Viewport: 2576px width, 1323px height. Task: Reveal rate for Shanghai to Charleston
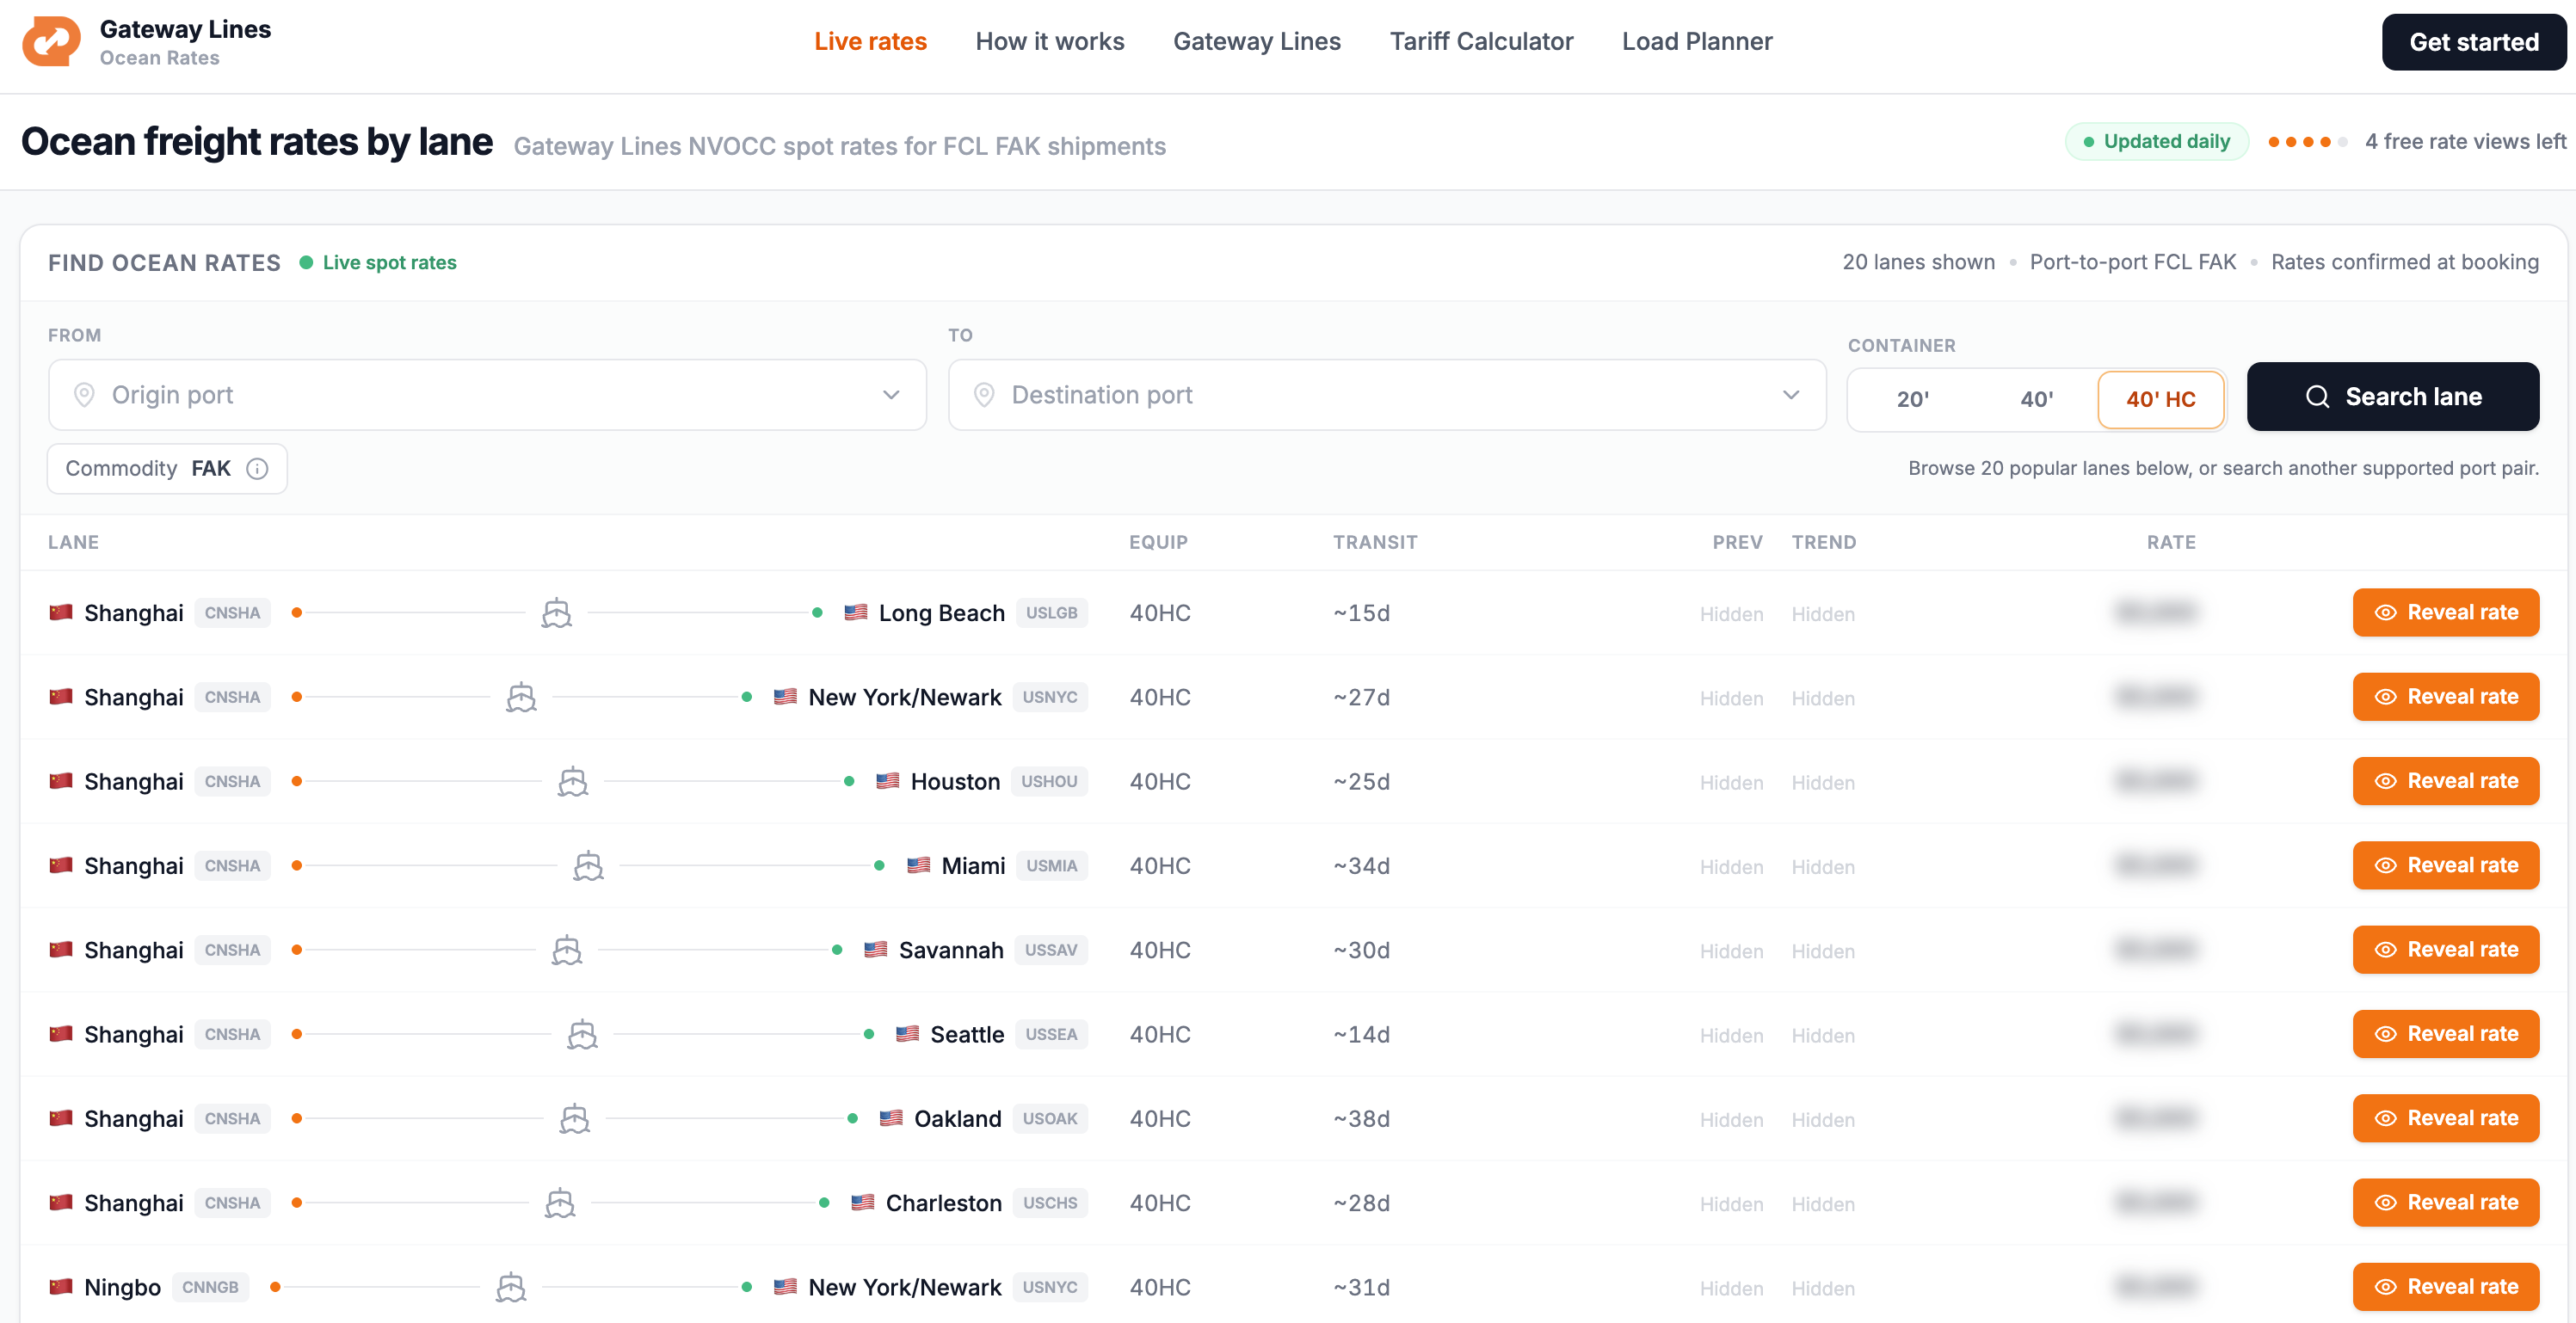[x=2446, y=1202]
